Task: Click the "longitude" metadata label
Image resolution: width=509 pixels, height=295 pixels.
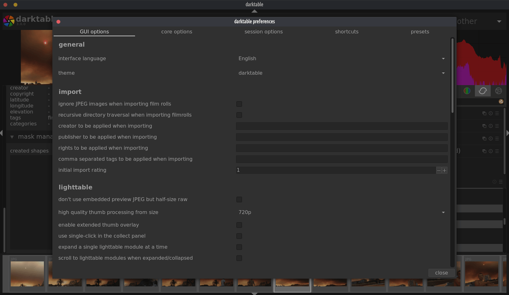Action: [x=21, y=106]
